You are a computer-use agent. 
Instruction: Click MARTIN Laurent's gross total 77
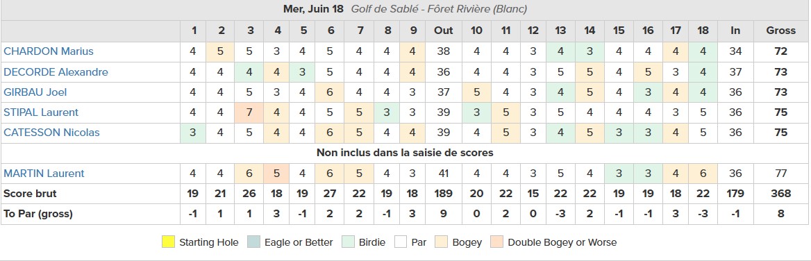(781, 173)
